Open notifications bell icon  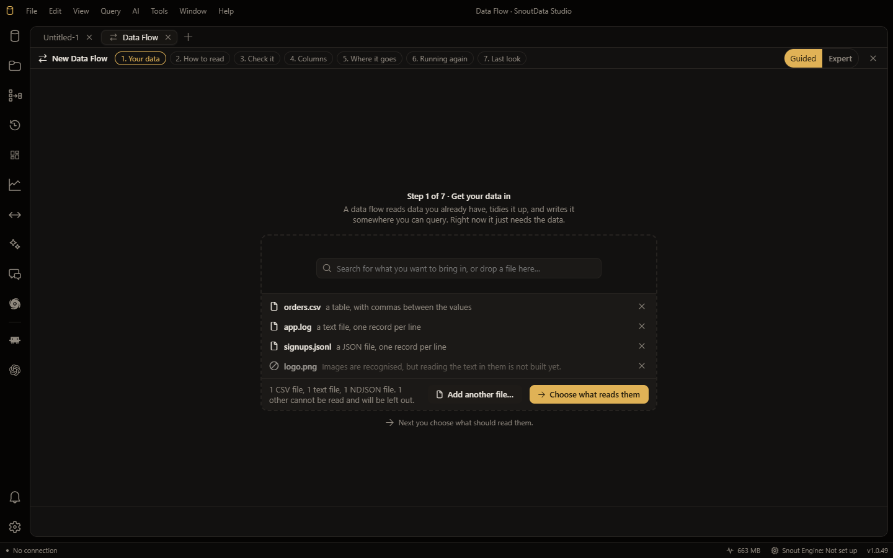(x=15, y=497)
